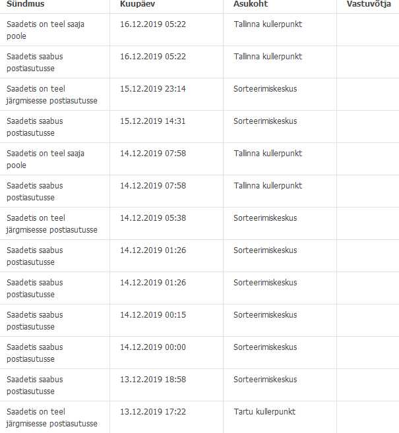Click Sorteerimiskeskus in the 14.12.2019 00:00 row
The image size is (399, 433).
265,347
